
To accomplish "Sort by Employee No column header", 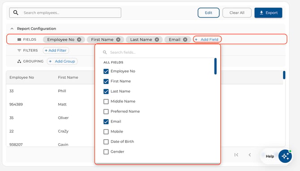I will 21,77.
